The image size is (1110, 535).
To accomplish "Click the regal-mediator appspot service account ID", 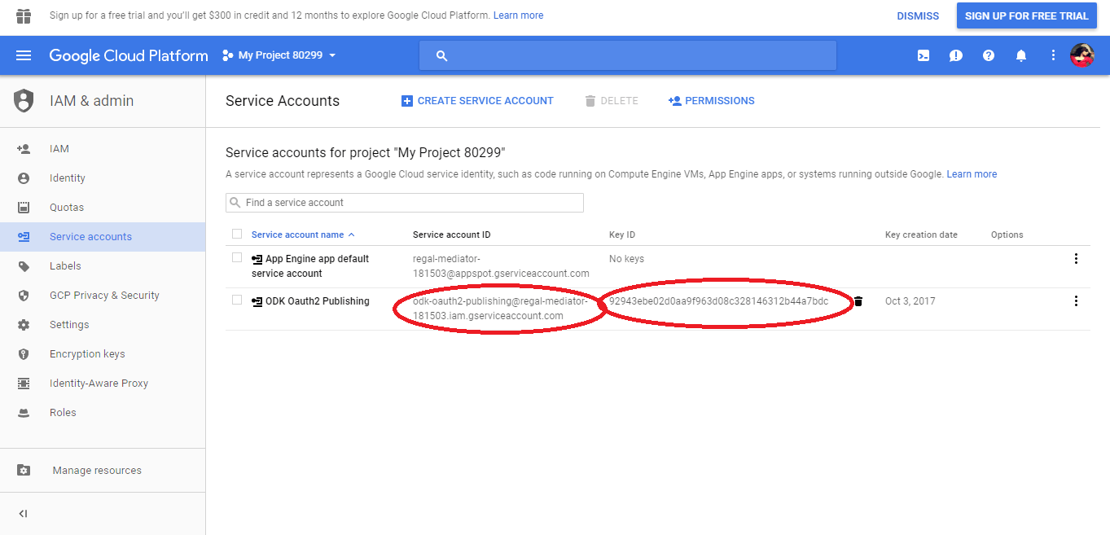I will pyautogui.click(x=501, y=266).
